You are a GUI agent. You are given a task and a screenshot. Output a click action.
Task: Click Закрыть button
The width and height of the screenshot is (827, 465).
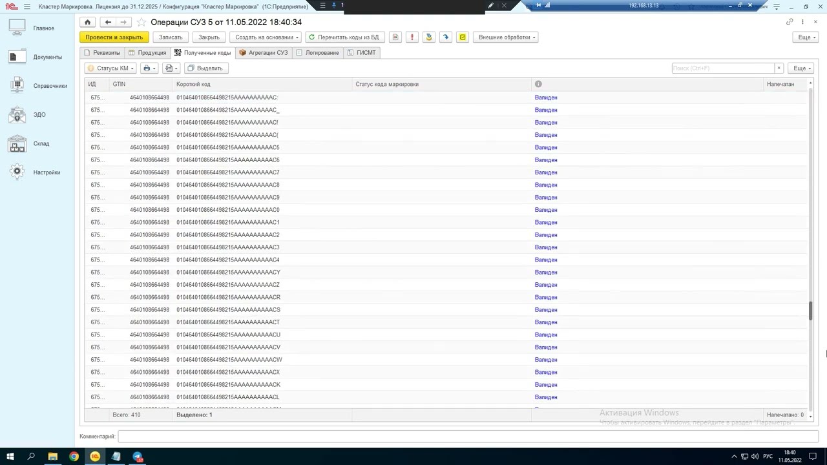pyautogui.click(x=209, y=37)
